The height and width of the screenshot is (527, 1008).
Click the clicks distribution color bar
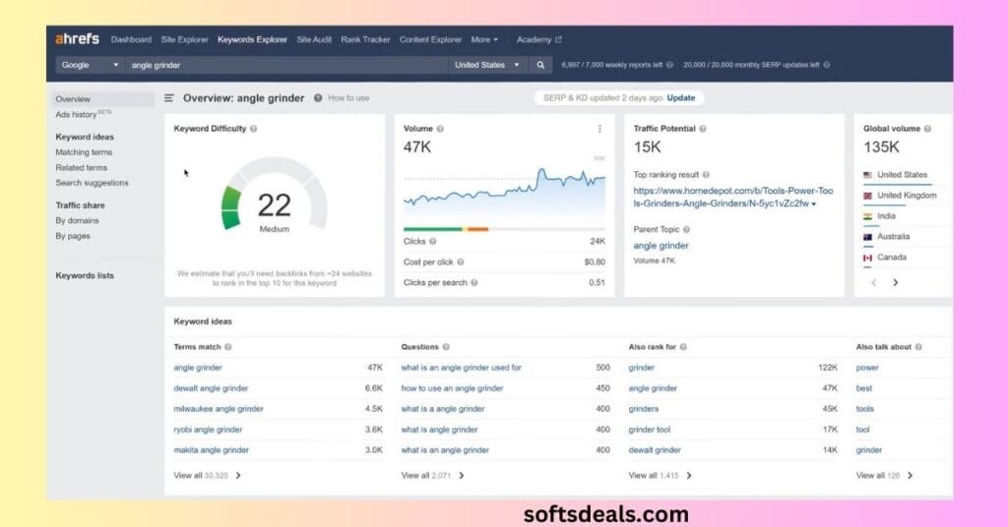pos(504,229)
